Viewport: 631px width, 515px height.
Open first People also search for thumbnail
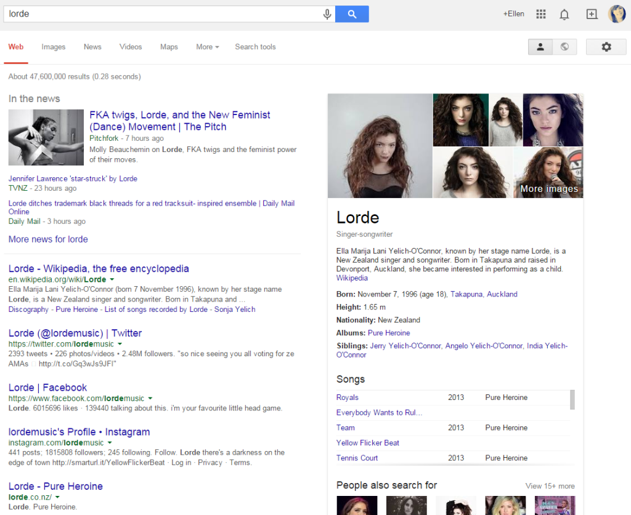pyautogui.click(x=357, y=505)
